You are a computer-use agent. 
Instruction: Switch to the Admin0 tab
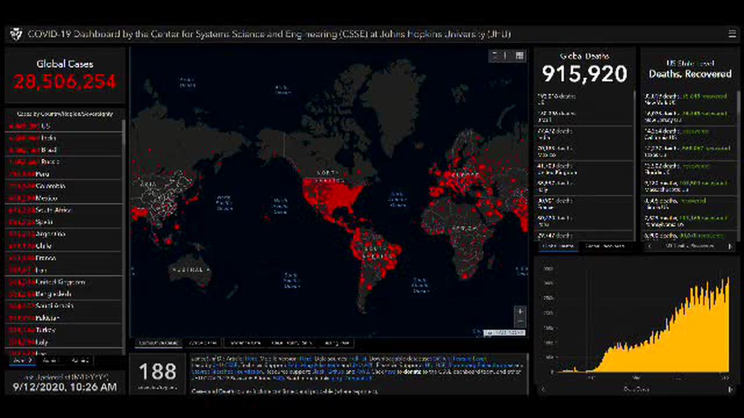[23, 361]
